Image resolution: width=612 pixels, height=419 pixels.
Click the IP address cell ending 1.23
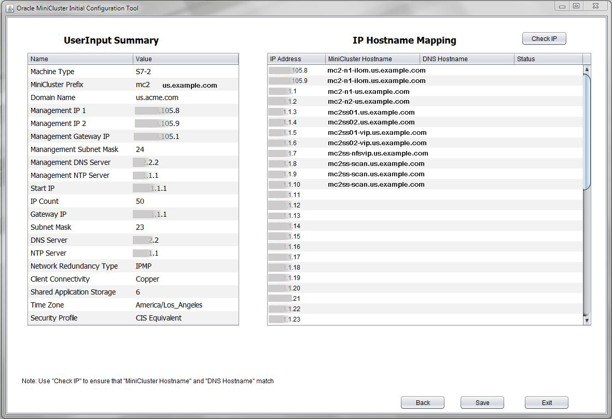pyautogui.click(x=296, y=319)
